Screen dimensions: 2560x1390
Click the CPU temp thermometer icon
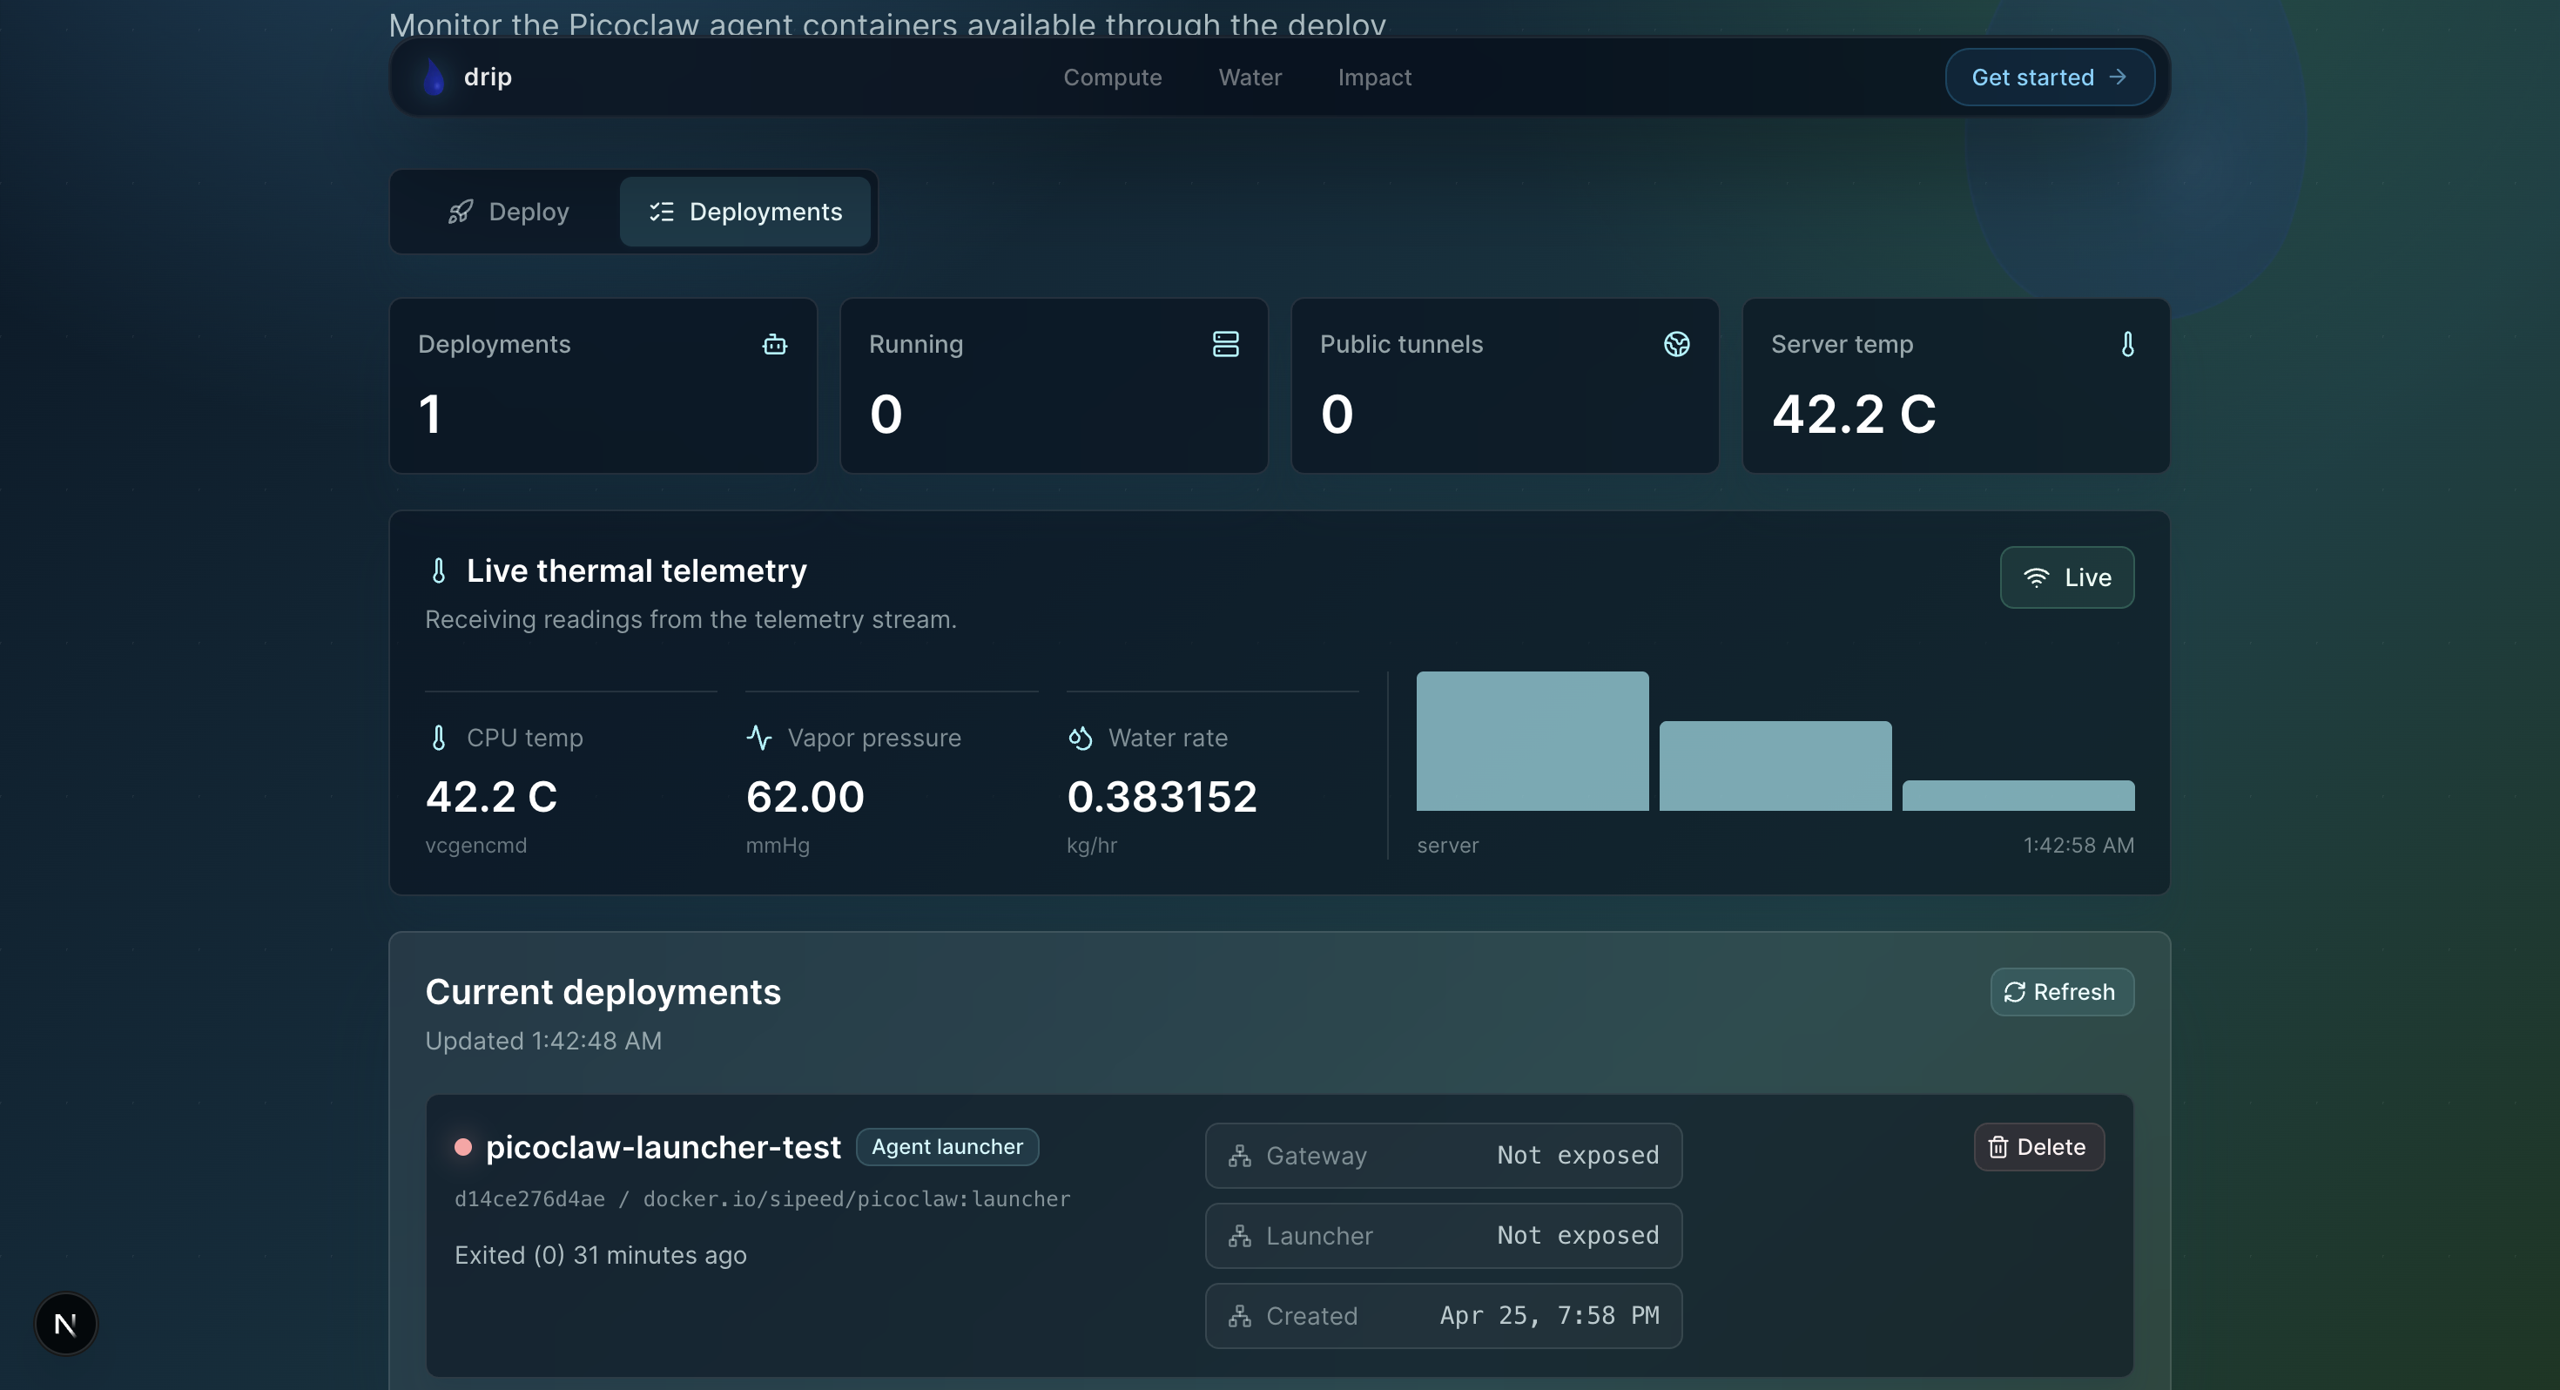point(438,738)
